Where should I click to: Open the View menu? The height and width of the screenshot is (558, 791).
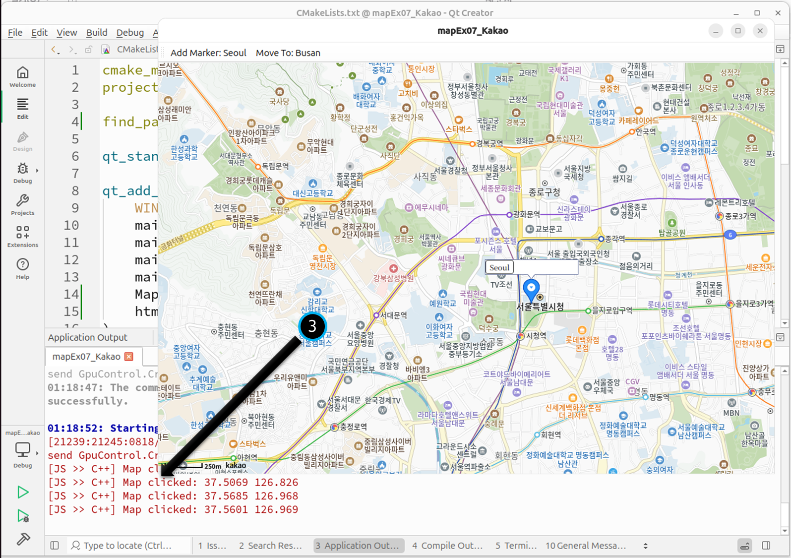66,33
